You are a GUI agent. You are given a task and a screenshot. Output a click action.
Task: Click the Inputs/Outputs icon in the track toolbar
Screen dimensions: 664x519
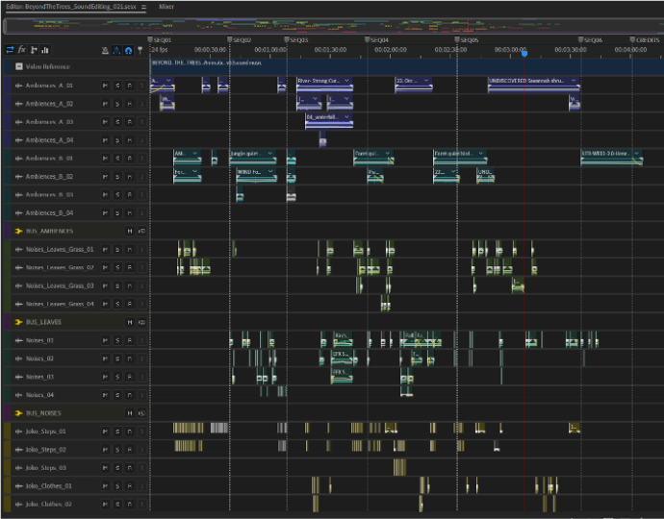click(10, 50)
